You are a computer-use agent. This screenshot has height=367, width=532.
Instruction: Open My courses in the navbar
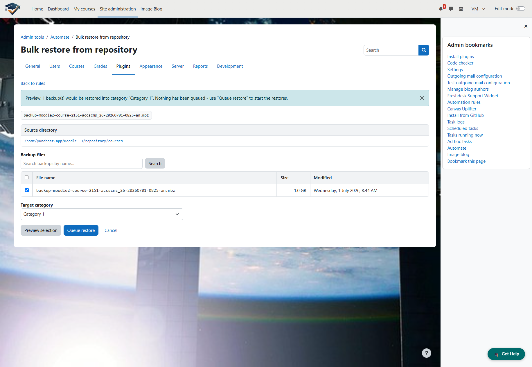[84, 9]
